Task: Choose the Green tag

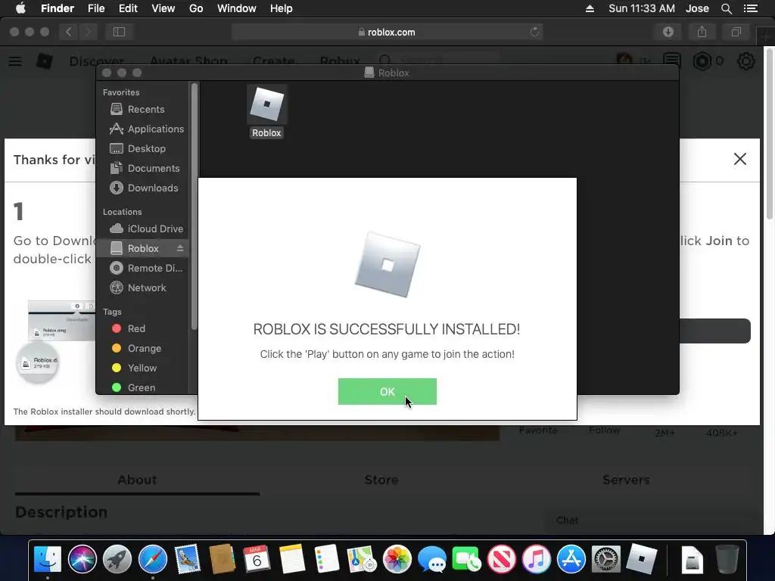Action: (133, 388)
